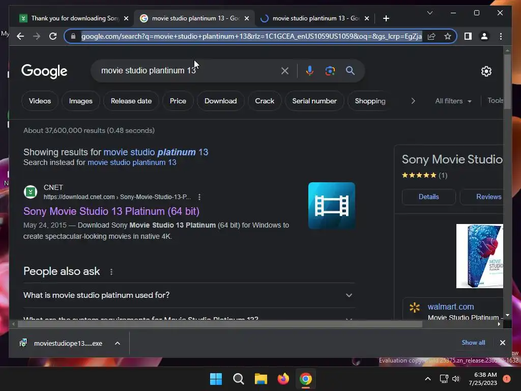Click the browser forward arrow

37,36
